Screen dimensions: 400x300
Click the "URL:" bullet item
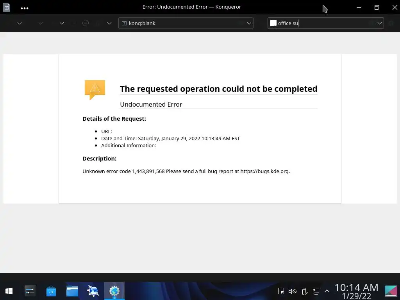point(107,131)
